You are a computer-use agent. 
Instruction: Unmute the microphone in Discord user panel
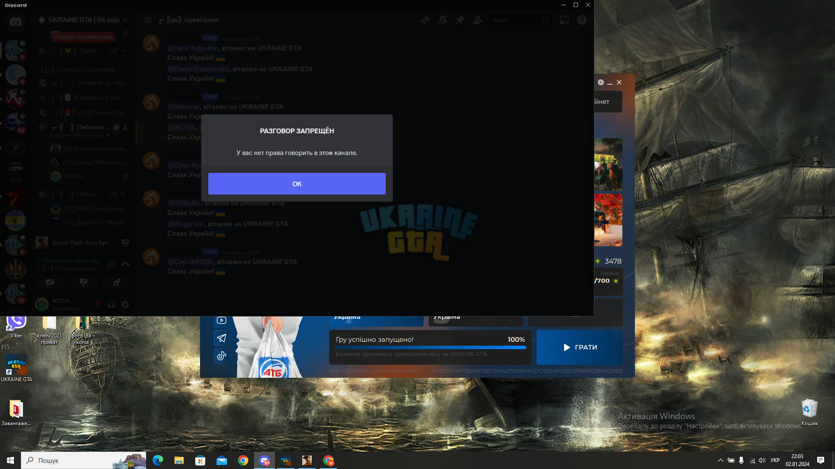[98, 304]
